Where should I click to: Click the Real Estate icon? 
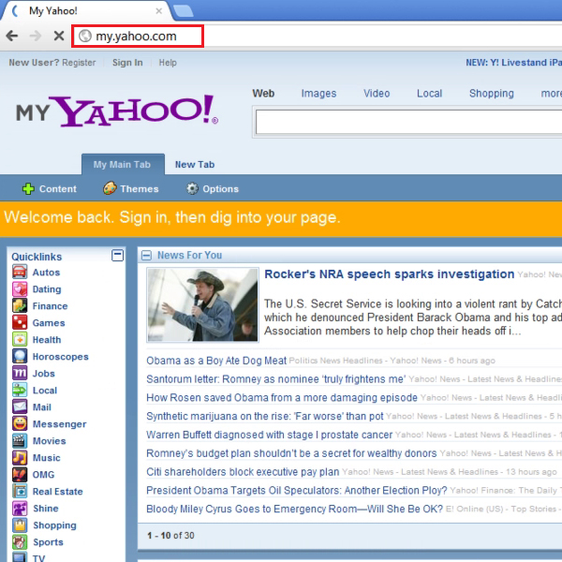[x=20, y=491]
